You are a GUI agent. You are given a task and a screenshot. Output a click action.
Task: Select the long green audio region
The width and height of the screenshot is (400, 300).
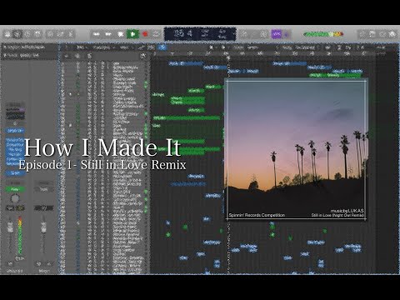[187, 118]
